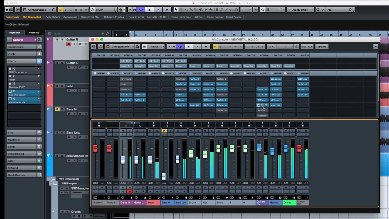The image size is (389, 219).
Task: Open the Link group dropdown in MixConsole
Action: [284, 47]
